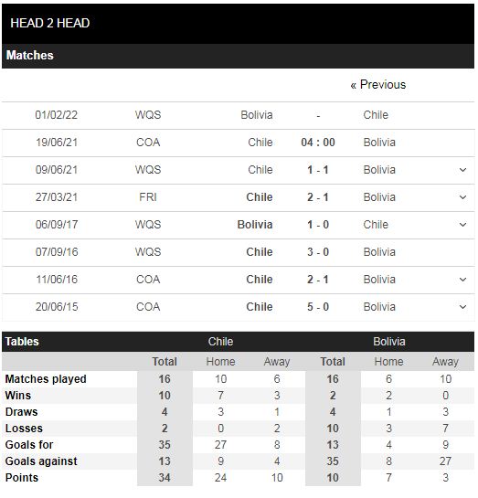Select the 04 : 00 score of 19/06/21
This screenshot has height=498, width=478.
(318, 143)
